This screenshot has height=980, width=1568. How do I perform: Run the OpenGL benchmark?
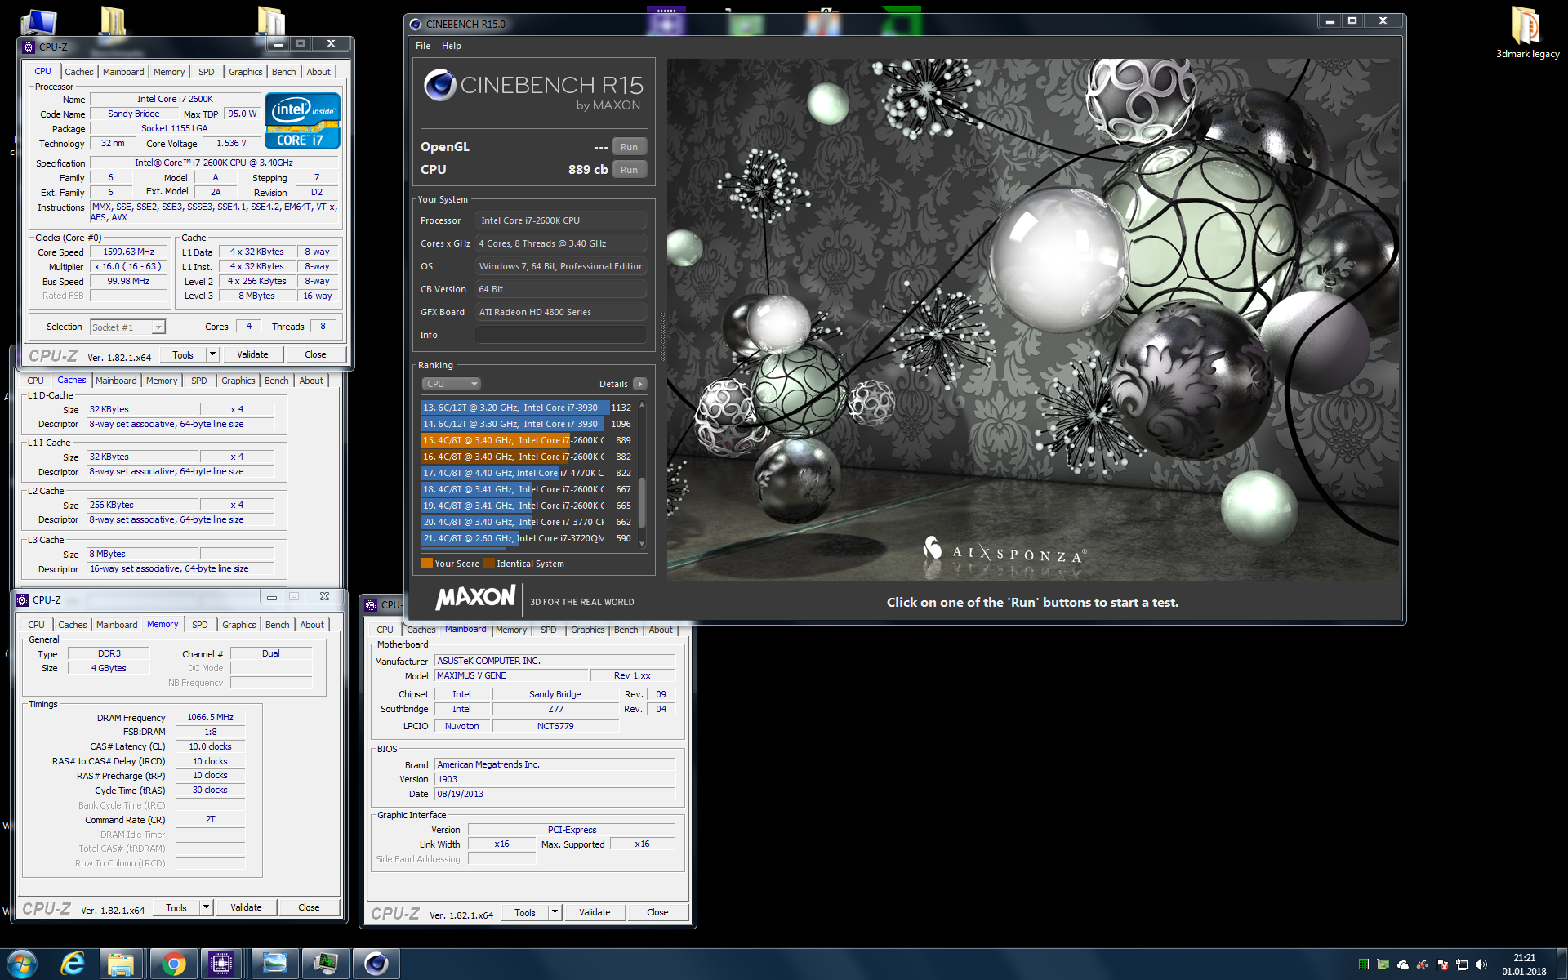(x=629, y=147)
